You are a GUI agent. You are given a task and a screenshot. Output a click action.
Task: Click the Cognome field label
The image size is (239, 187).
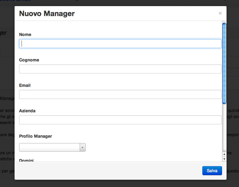coord(29,60)
